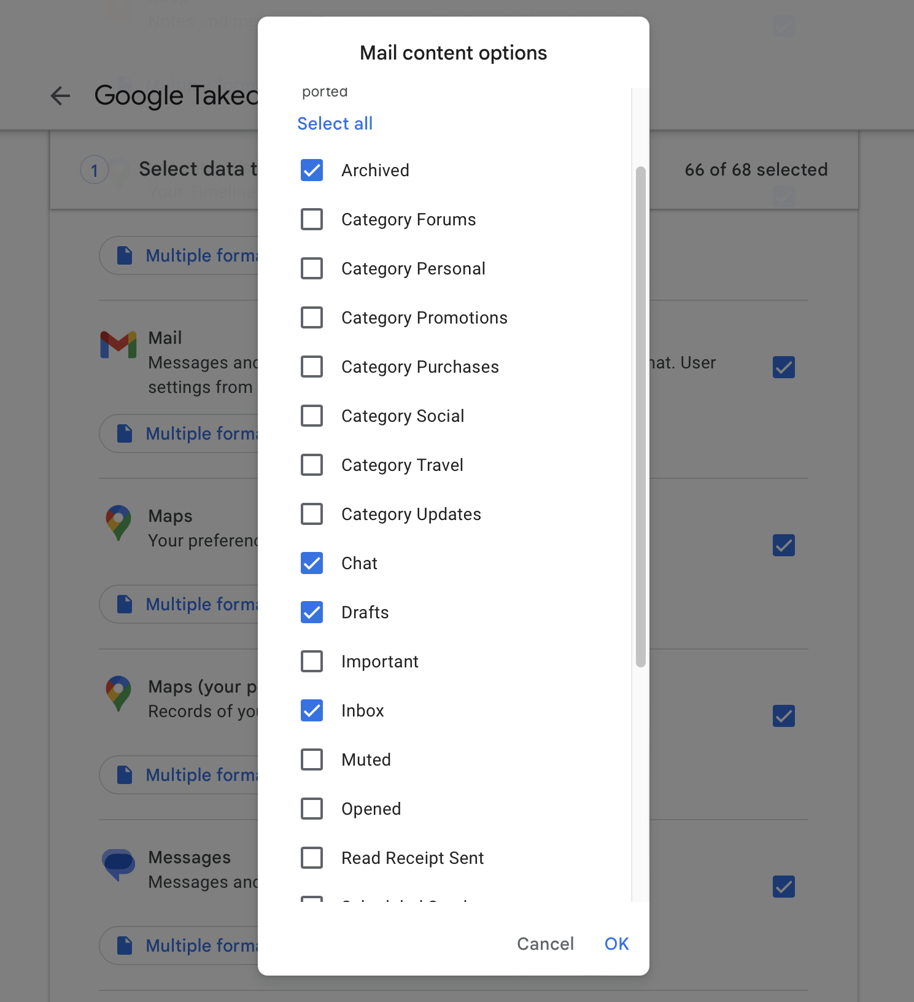Click the file icon in Maps' format chip
Viewport: 914px width, 1002px height.
click(x=125, y=604)
